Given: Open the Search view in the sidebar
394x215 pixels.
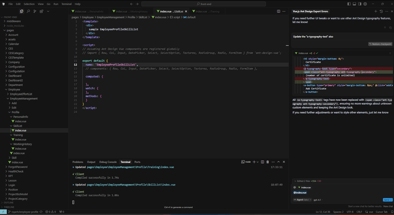Looking at the screenshot, I should coord(28,11).
